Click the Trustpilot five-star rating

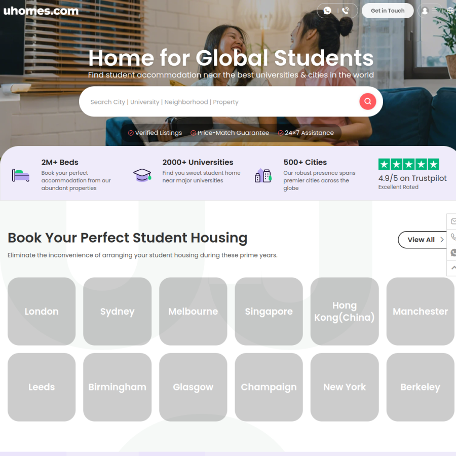[408, 164]
